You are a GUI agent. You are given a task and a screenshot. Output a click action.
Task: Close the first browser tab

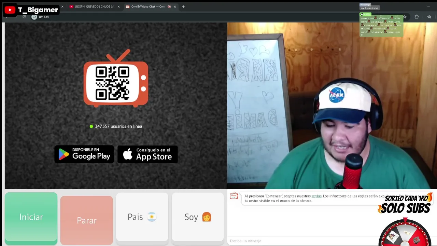click(x=62, y=6)
